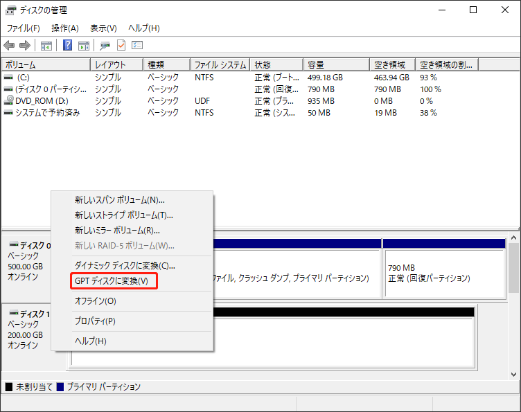Select the (C:) volume drive icon
The height and width of the screenshot is (412, 521).
(8, 78)
